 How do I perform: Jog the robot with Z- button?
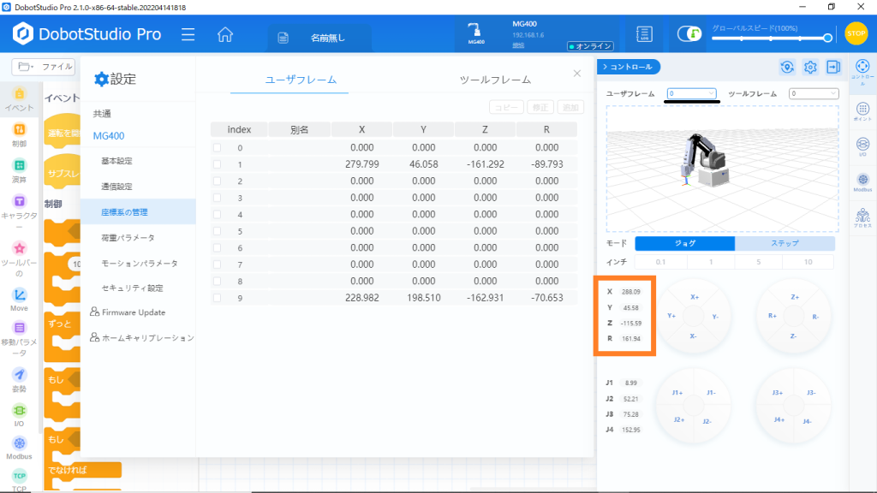pos(793,336)
